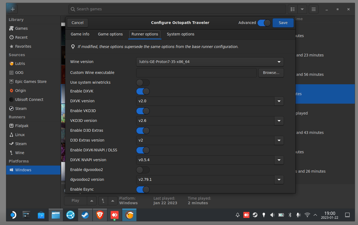Expand DXVK NVAPI version dropdown arrow
Screen dimensions: 358x225
point(279,160)
